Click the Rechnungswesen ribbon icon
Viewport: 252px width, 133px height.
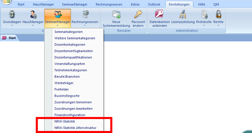(x=85, y=14)
